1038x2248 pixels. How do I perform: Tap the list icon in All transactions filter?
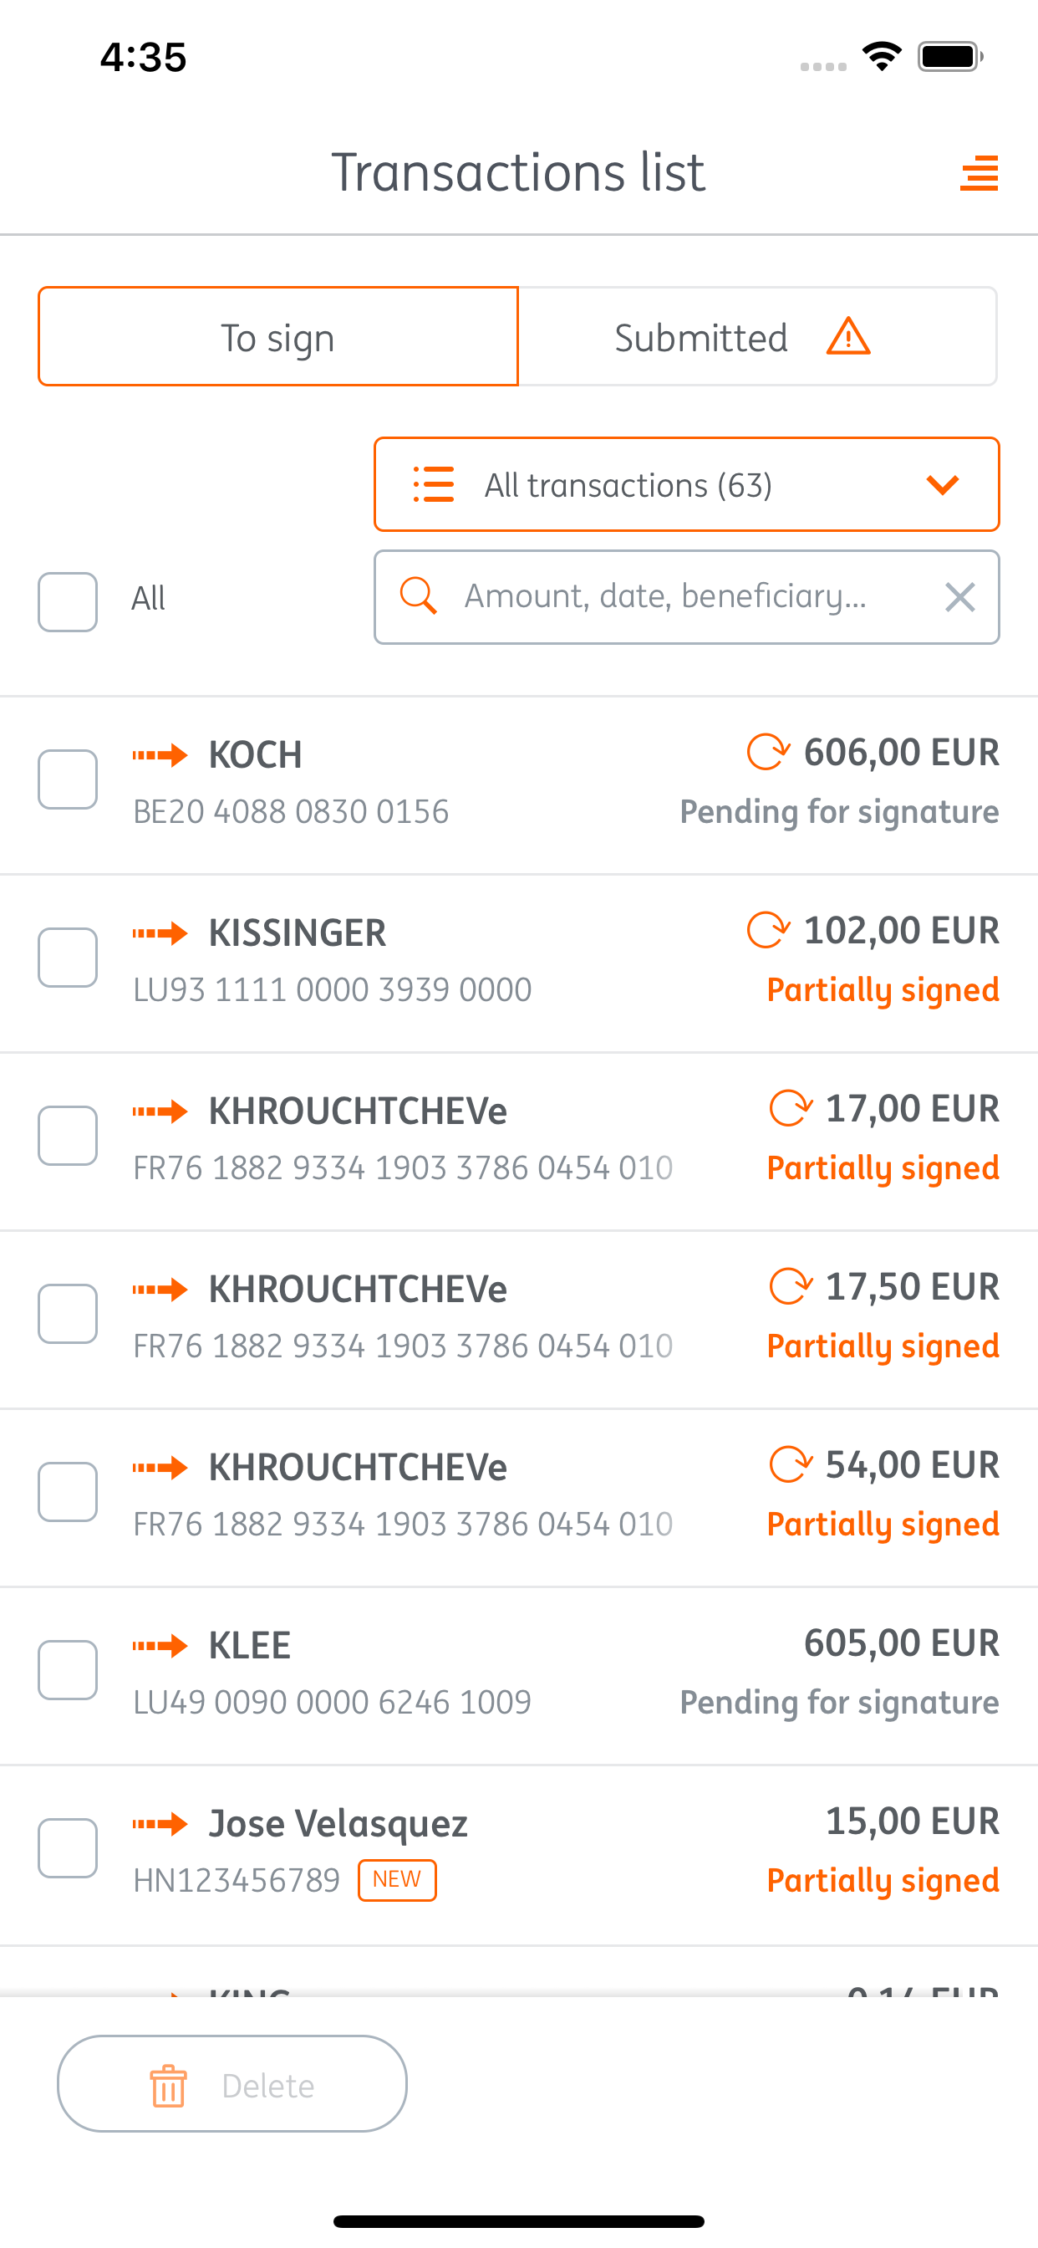434,484
